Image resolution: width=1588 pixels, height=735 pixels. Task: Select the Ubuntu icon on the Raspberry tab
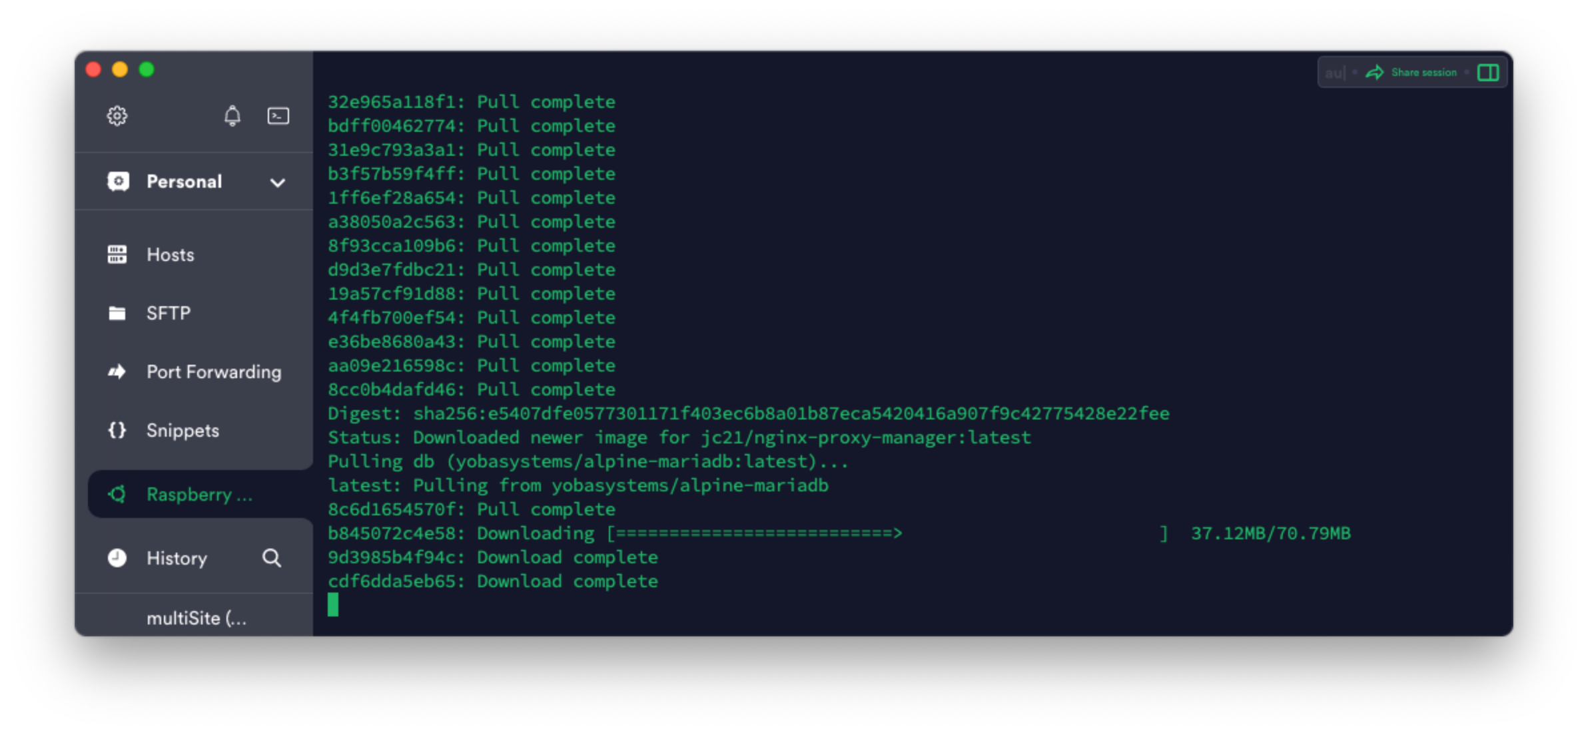(117, 494)
